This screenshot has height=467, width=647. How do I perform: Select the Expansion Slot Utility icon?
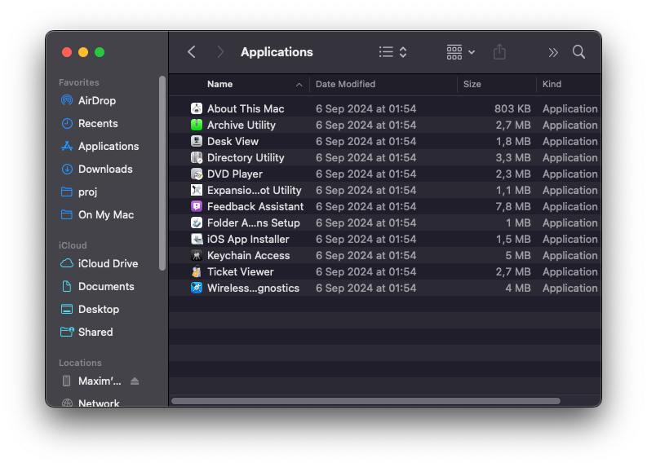[197, 190]
